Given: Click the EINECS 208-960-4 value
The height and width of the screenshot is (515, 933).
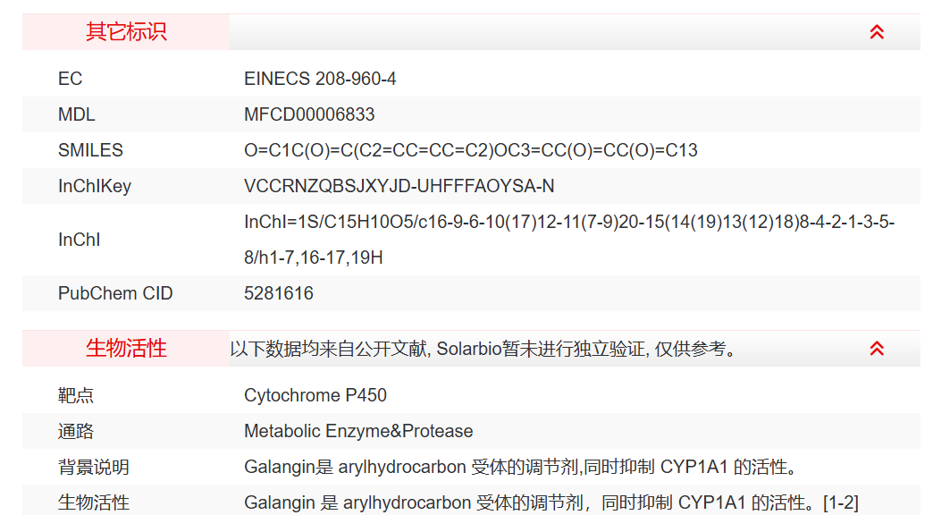Looking at the screenshot, I should (x=320, y=79).
